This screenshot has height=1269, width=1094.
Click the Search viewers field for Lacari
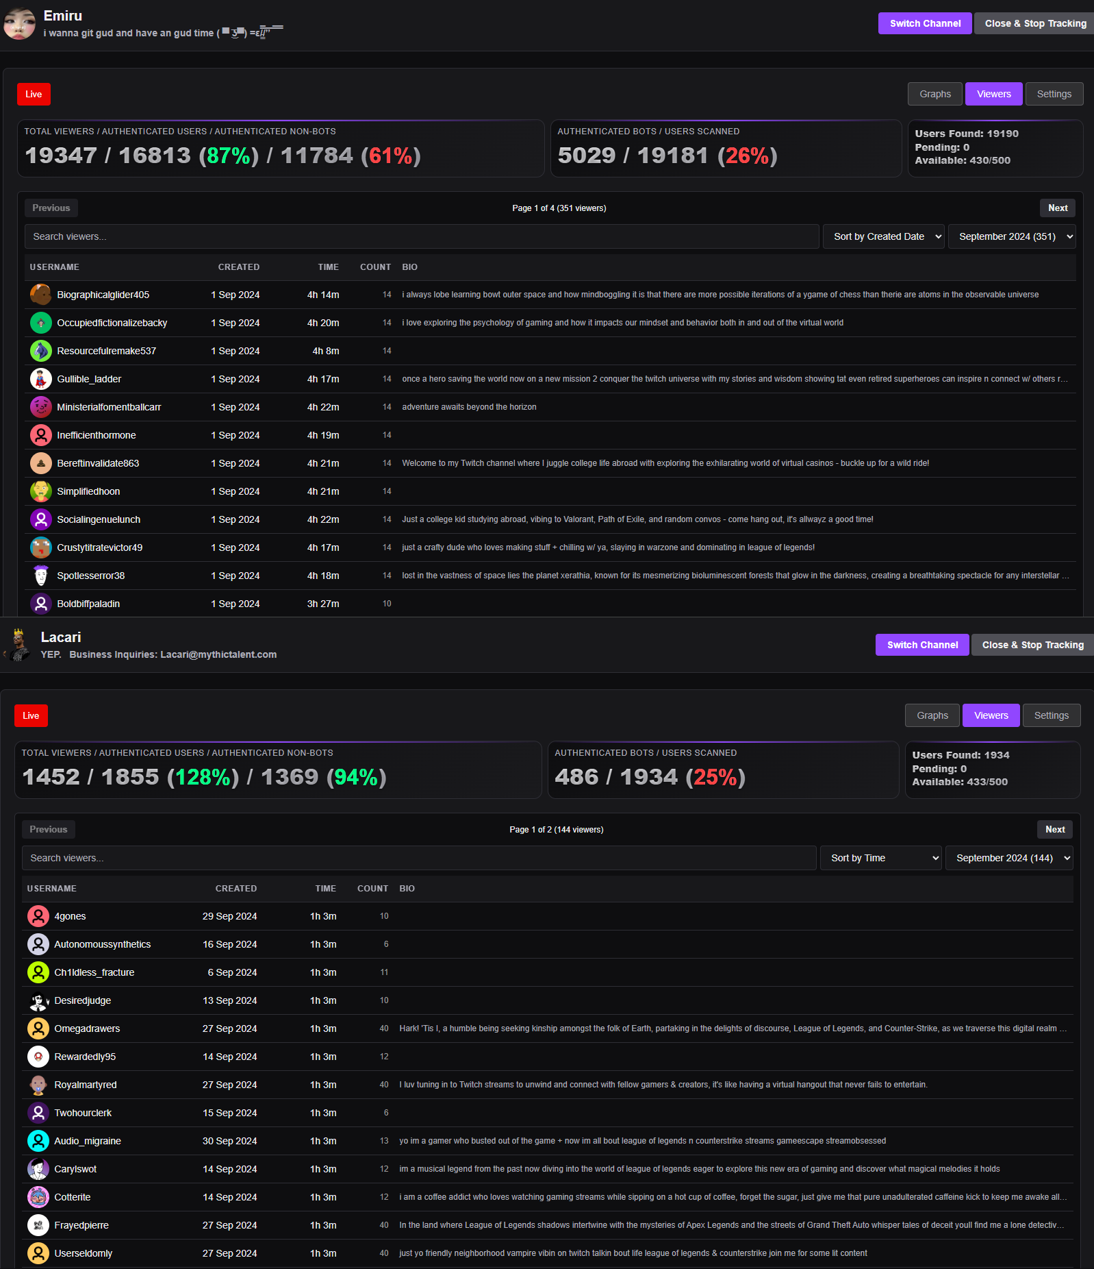pos(419,858)
